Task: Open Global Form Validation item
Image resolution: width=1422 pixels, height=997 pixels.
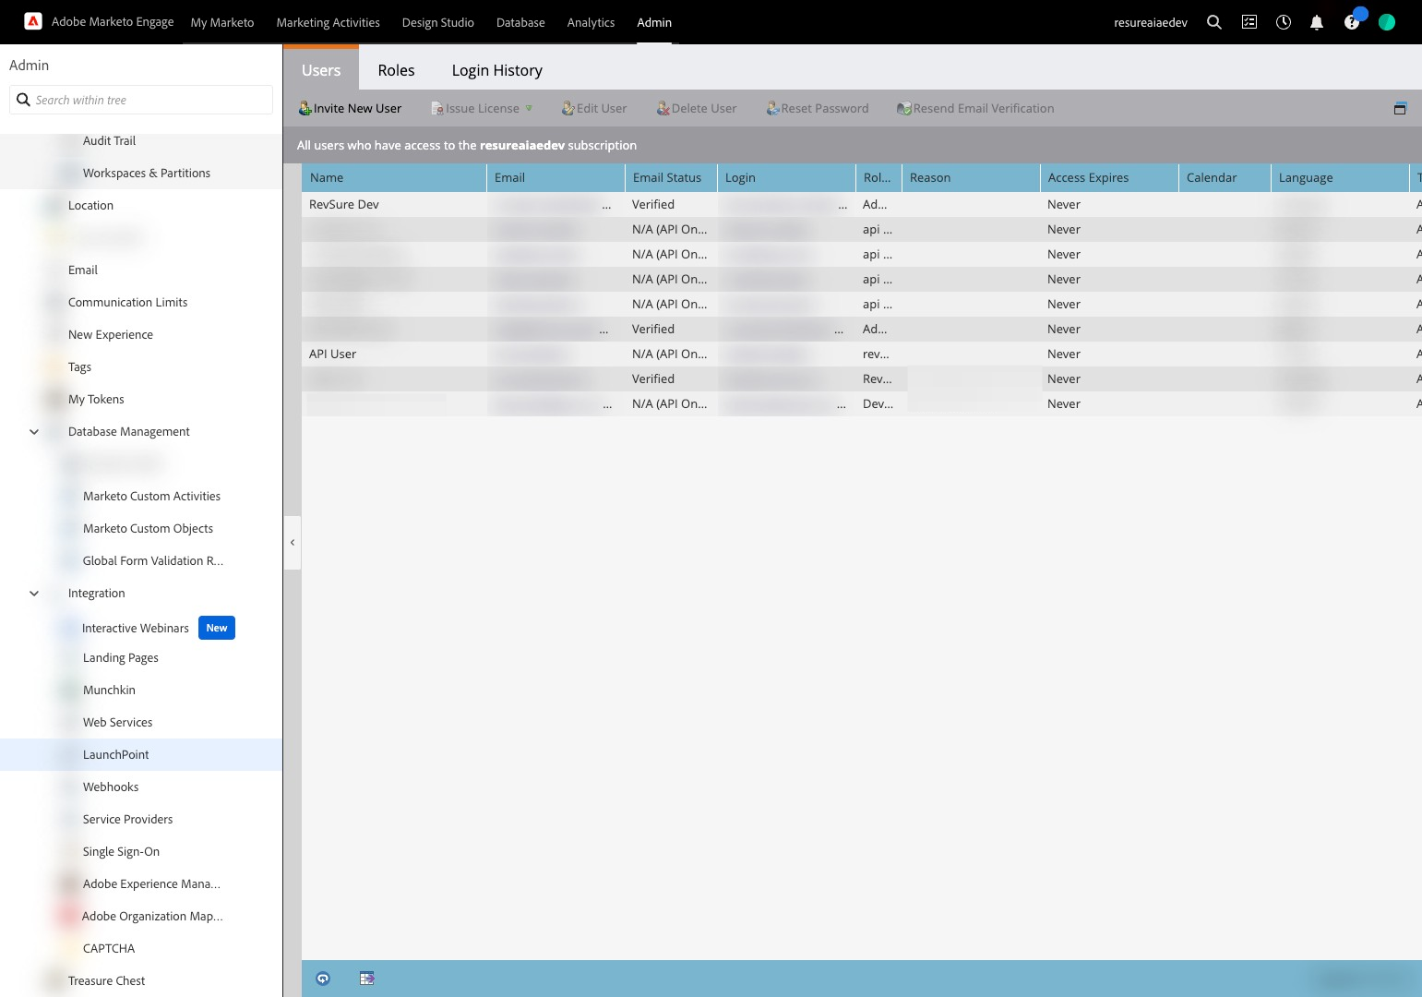Action: coord(153,560)
